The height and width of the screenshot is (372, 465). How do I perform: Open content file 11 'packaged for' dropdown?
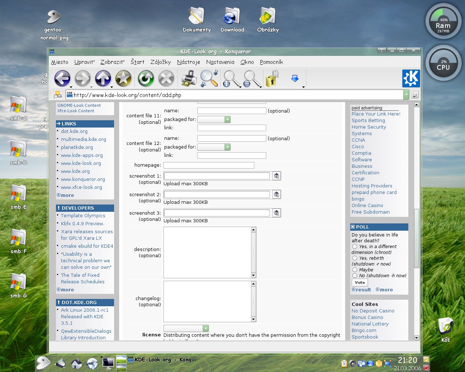(x=214, y=120)
